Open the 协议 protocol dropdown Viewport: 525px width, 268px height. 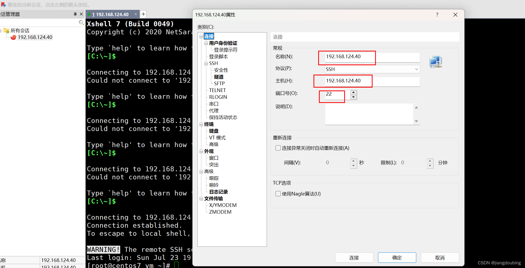coord(417,69)
